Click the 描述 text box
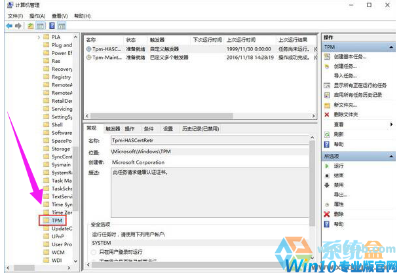401x275 pixels. click(x=210, y=192)
